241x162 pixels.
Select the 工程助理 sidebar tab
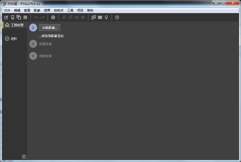point(14,25)
